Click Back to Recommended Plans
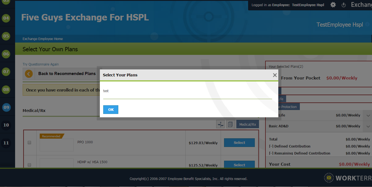Image resolution: width=372 pixels, height=187 pixels. [67, 74]
